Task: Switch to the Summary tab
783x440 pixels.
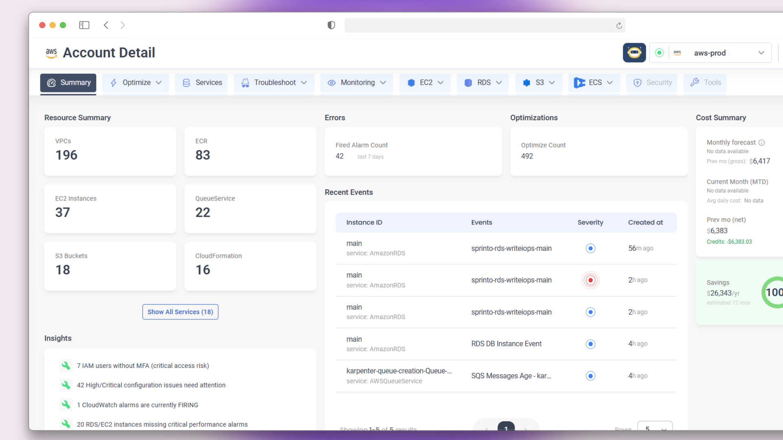Action: click(x=68, y=82)
